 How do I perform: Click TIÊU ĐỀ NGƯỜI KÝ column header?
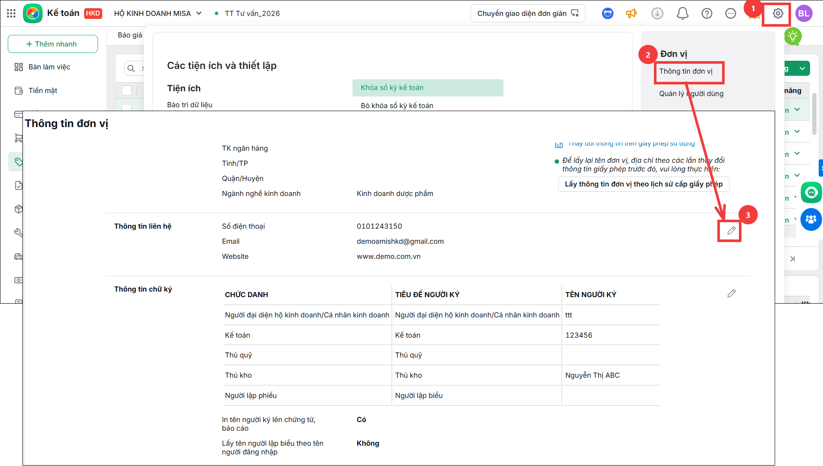tap(427, 295)
